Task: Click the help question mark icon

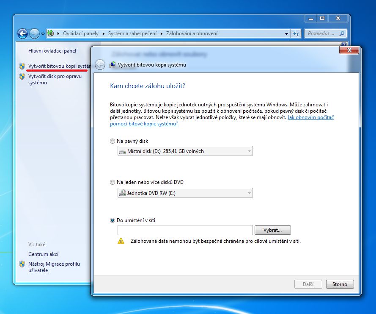Action: (343, 44)
